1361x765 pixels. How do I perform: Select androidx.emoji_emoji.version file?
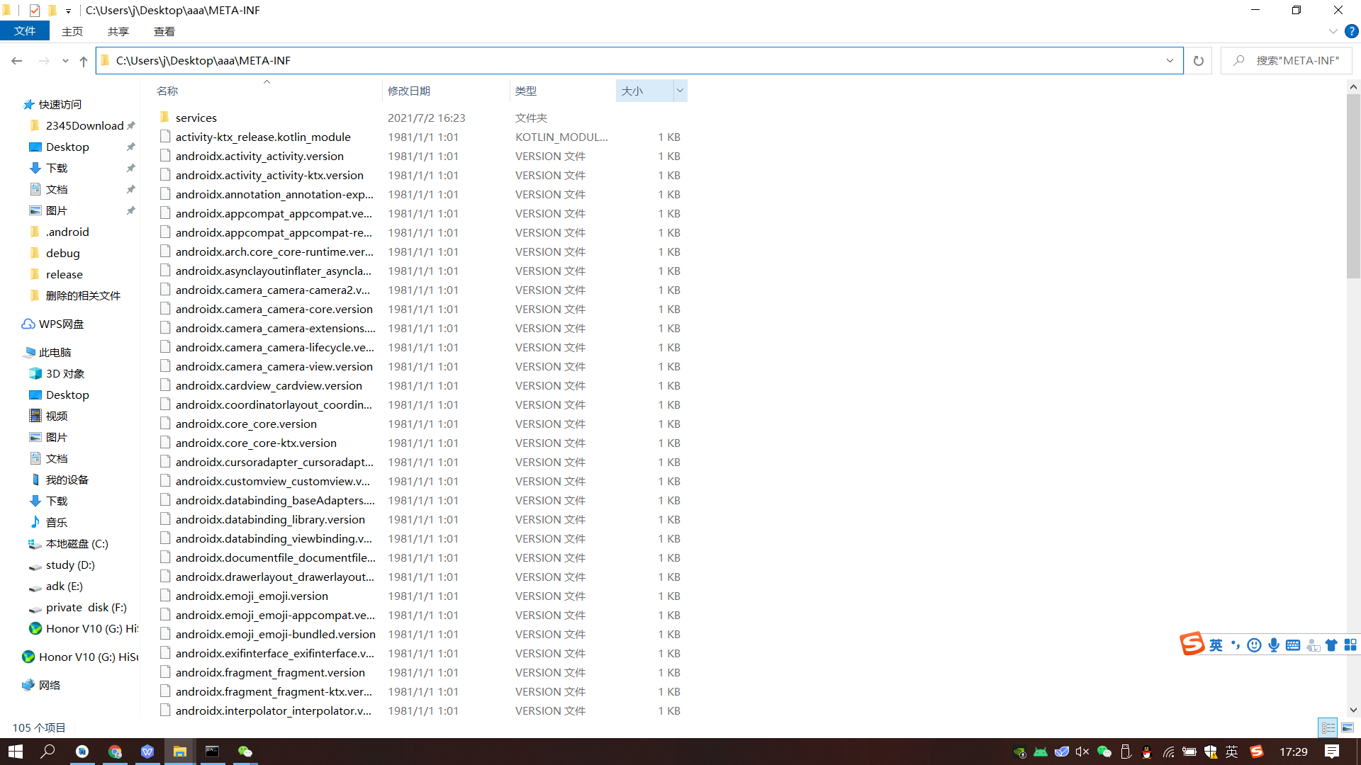[252, 596]
